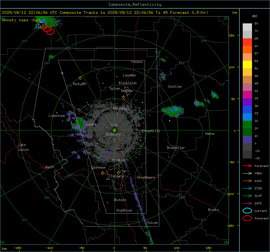Viewport: 270px width, 252px height.
Task: Select the orange 111V arrow legend icon
Action: (247, 181)
